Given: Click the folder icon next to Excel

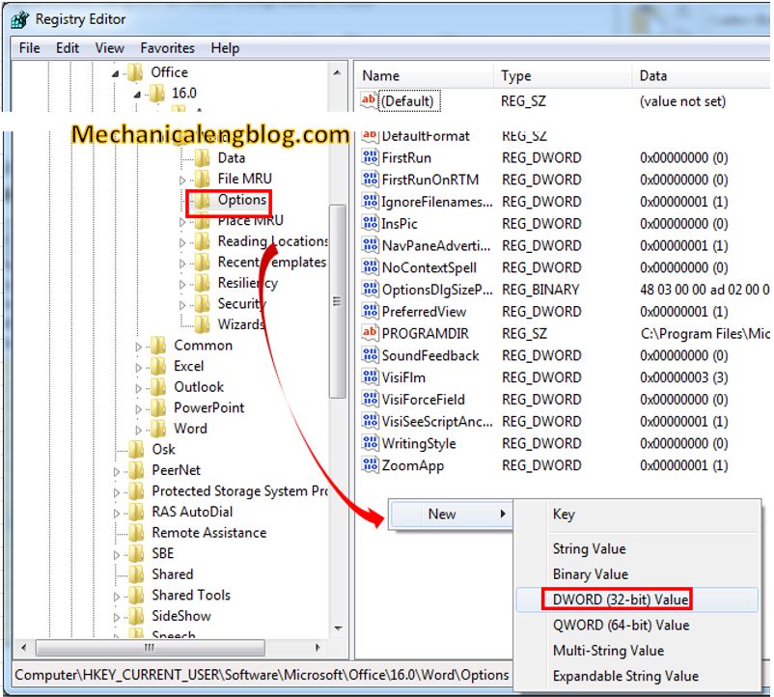Looking at the screenshot, I should coord(159,366).
